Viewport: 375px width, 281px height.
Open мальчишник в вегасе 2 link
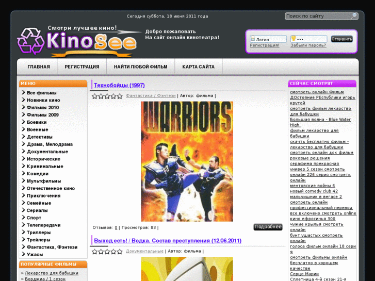pos(316,196)
